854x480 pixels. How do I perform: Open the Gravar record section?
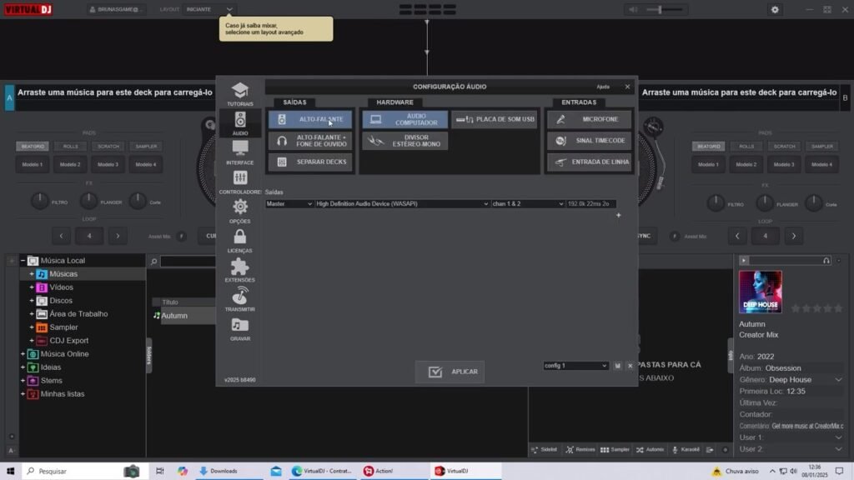[239, 329]
